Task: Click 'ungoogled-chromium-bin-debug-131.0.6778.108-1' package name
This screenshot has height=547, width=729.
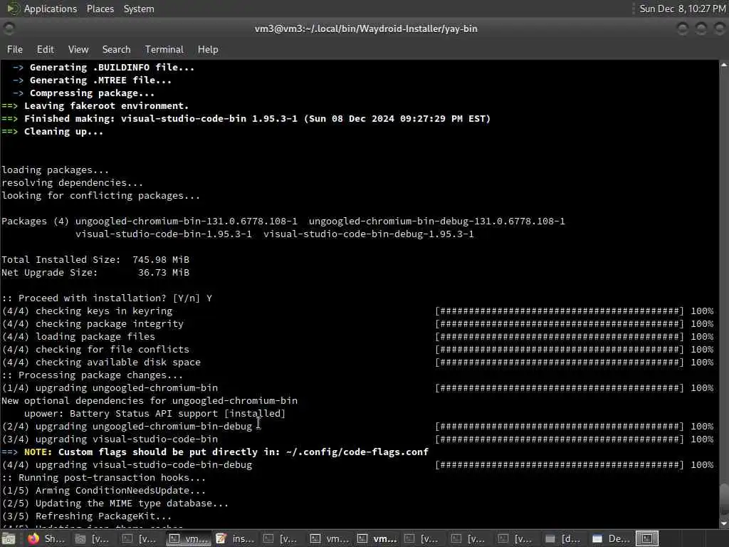Action: tap(436, 222)
